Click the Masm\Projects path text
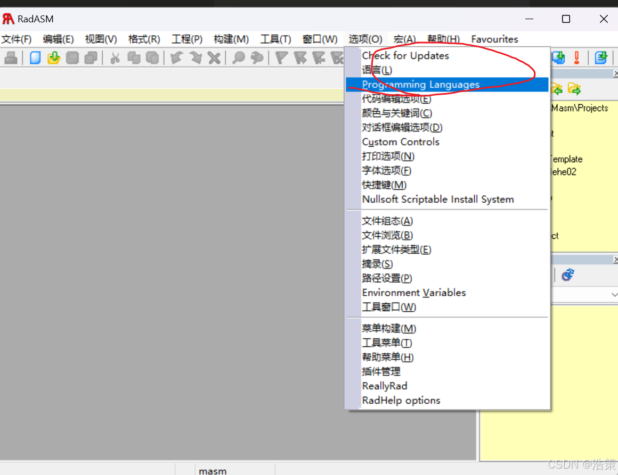The image size is (618, 475). click(580, 108)
